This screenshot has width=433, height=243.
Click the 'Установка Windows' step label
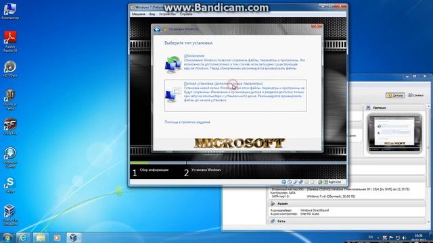(206, 170)
